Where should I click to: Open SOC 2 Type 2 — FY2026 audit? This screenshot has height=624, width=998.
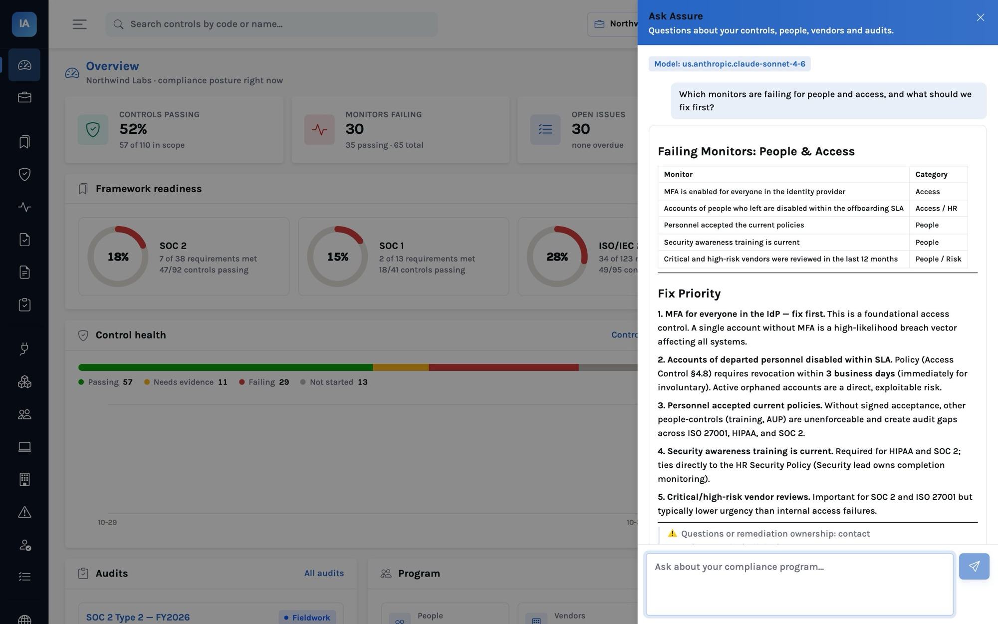point(138,617)
